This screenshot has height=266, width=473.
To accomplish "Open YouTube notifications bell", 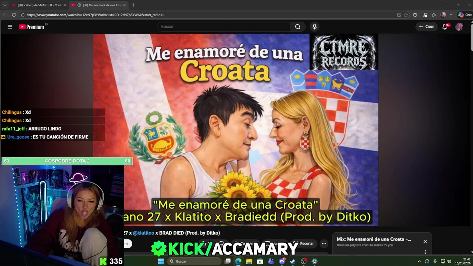I will click(445, 27).
